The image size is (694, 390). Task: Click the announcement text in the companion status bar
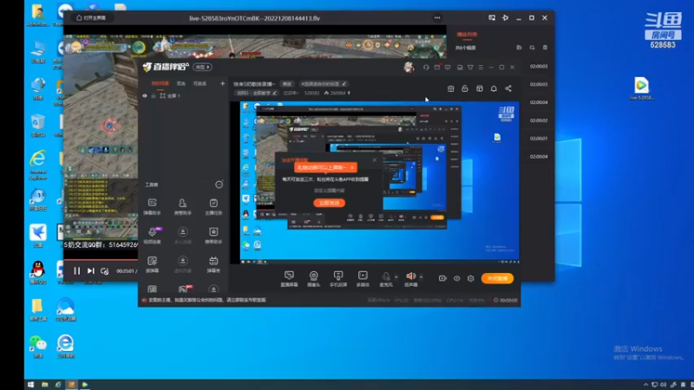207,300
